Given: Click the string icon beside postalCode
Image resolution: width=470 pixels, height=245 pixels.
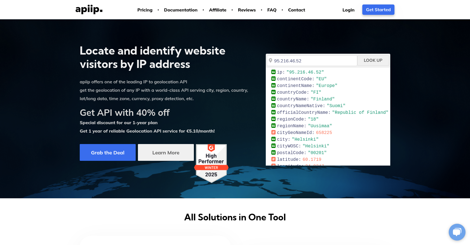Looking at the screenshot, I should point(273,152).
